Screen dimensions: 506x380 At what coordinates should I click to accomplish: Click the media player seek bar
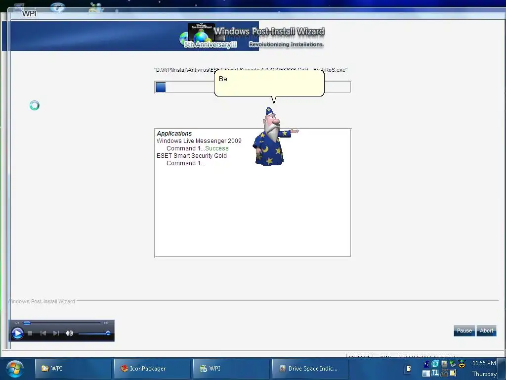click(62, 323)
